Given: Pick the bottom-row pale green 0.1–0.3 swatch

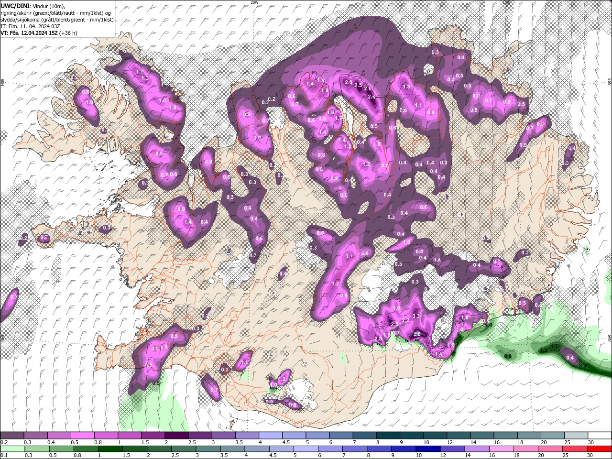Looking at the screenshot, I should (12, 448).
